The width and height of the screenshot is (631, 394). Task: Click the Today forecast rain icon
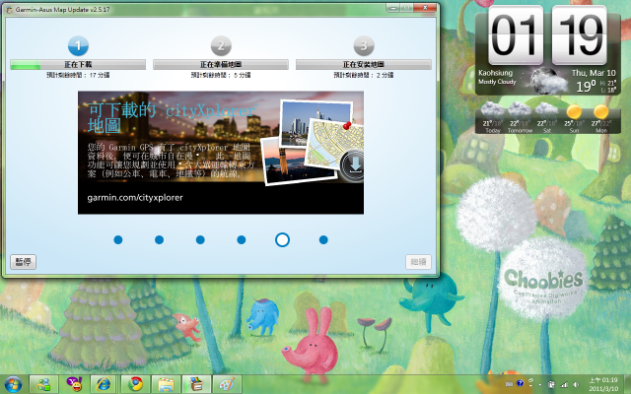tap(493, 110)
